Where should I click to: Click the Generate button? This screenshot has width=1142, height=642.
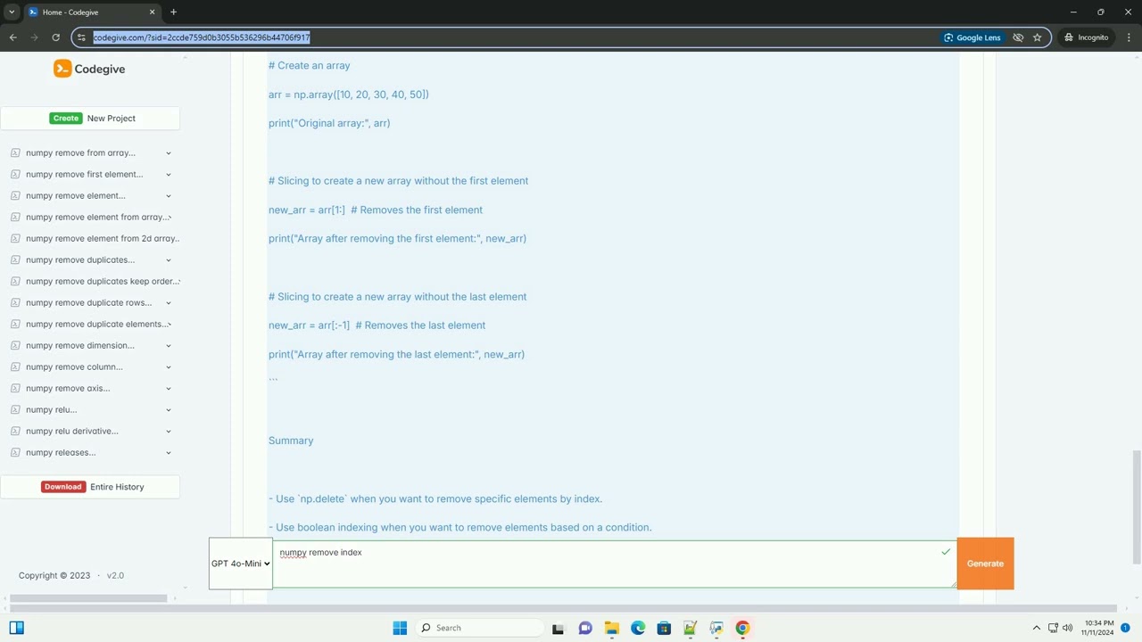985,564
